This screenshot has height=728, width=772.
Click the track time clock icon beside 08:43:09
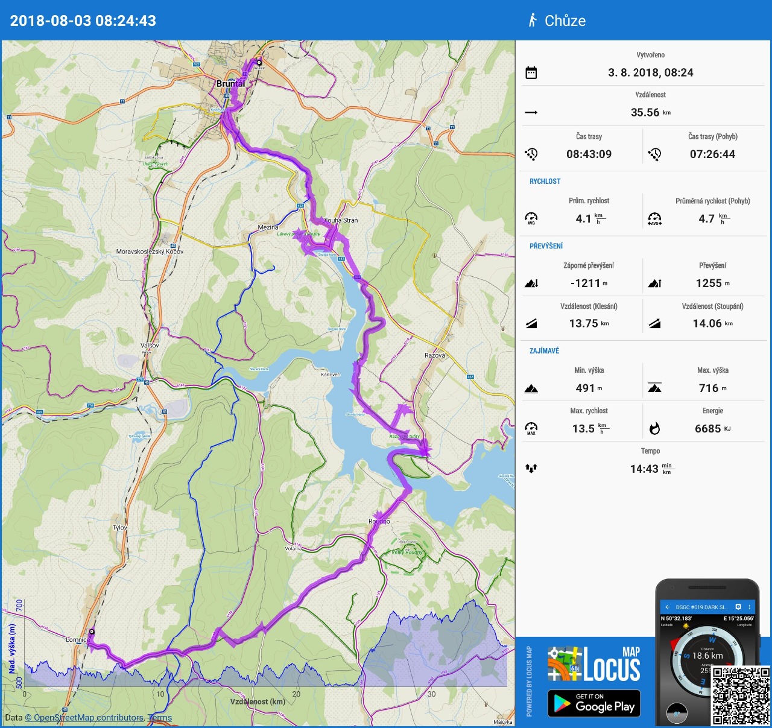click(531, 154)
